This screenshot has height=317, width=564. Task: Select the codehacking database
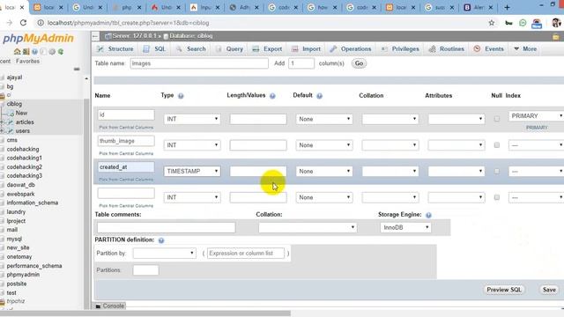23,149
